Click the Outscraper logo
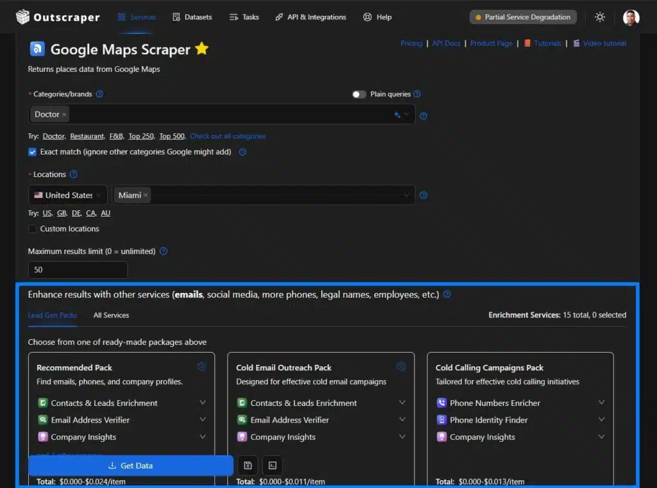 (57, 17)
